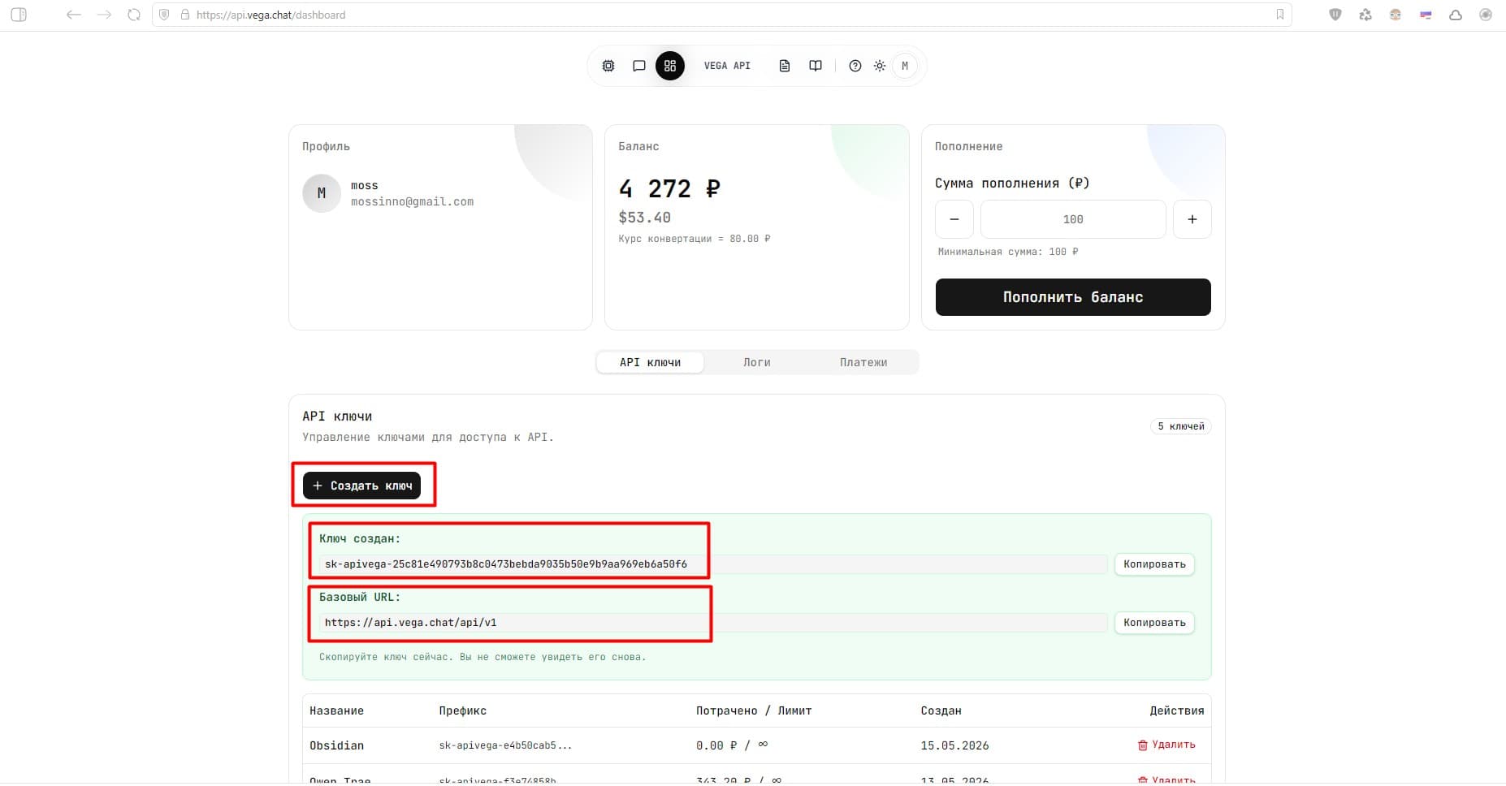
Task: Open the chip models icon in navbar
Action: coord(608,66)
